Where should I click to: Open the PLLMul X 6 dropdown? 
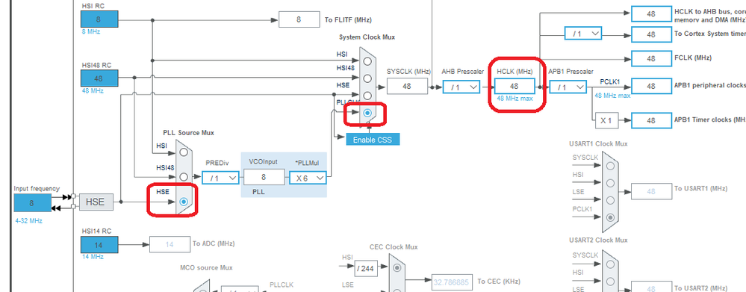click(308, 178)
